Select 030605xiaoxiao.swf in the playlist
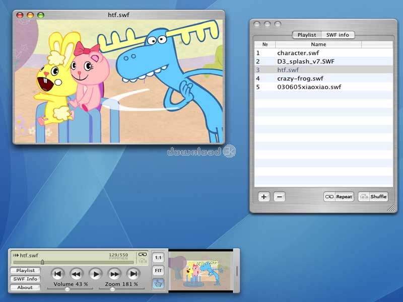This screenshot has width=403, height=302. tap(323, 87)
